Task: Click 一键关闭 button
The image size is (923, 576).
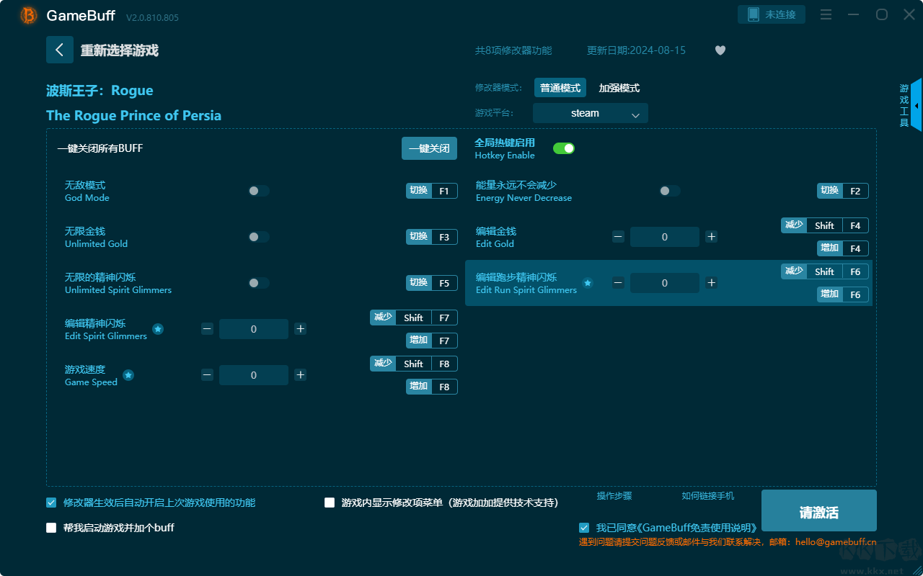Action: [x=429, y=148]
